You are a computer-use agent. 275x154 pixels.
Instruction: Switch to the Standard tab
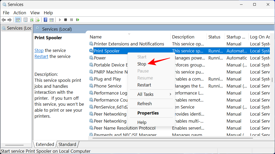(x=67, y=144)
